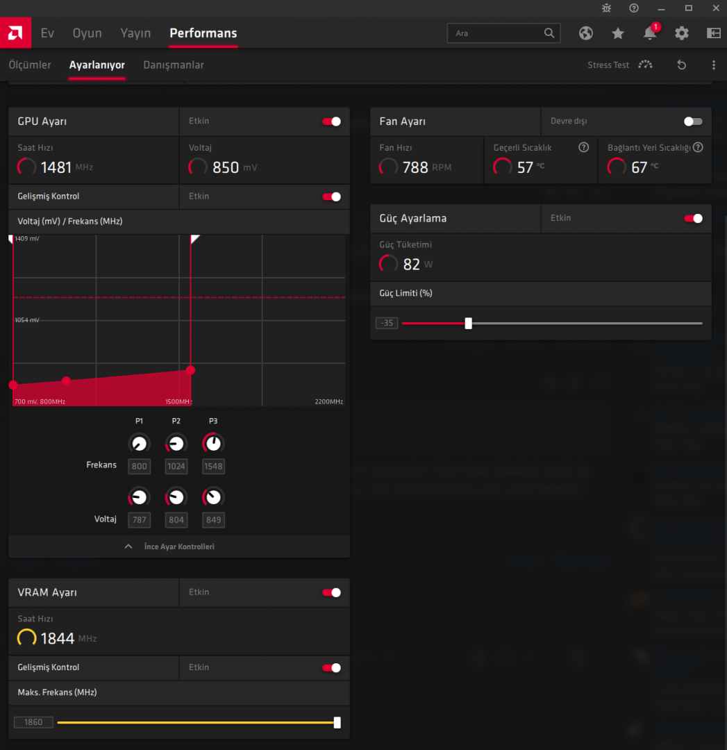Screen dimensions: 727x750
Task: Toggle VRAM Gelişmiş Kontrol switch
Action: [331, 668]
